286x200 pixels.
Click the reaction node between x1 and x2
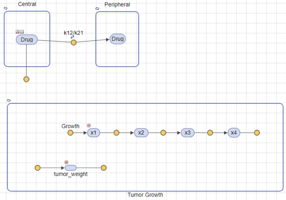[116, 133]
